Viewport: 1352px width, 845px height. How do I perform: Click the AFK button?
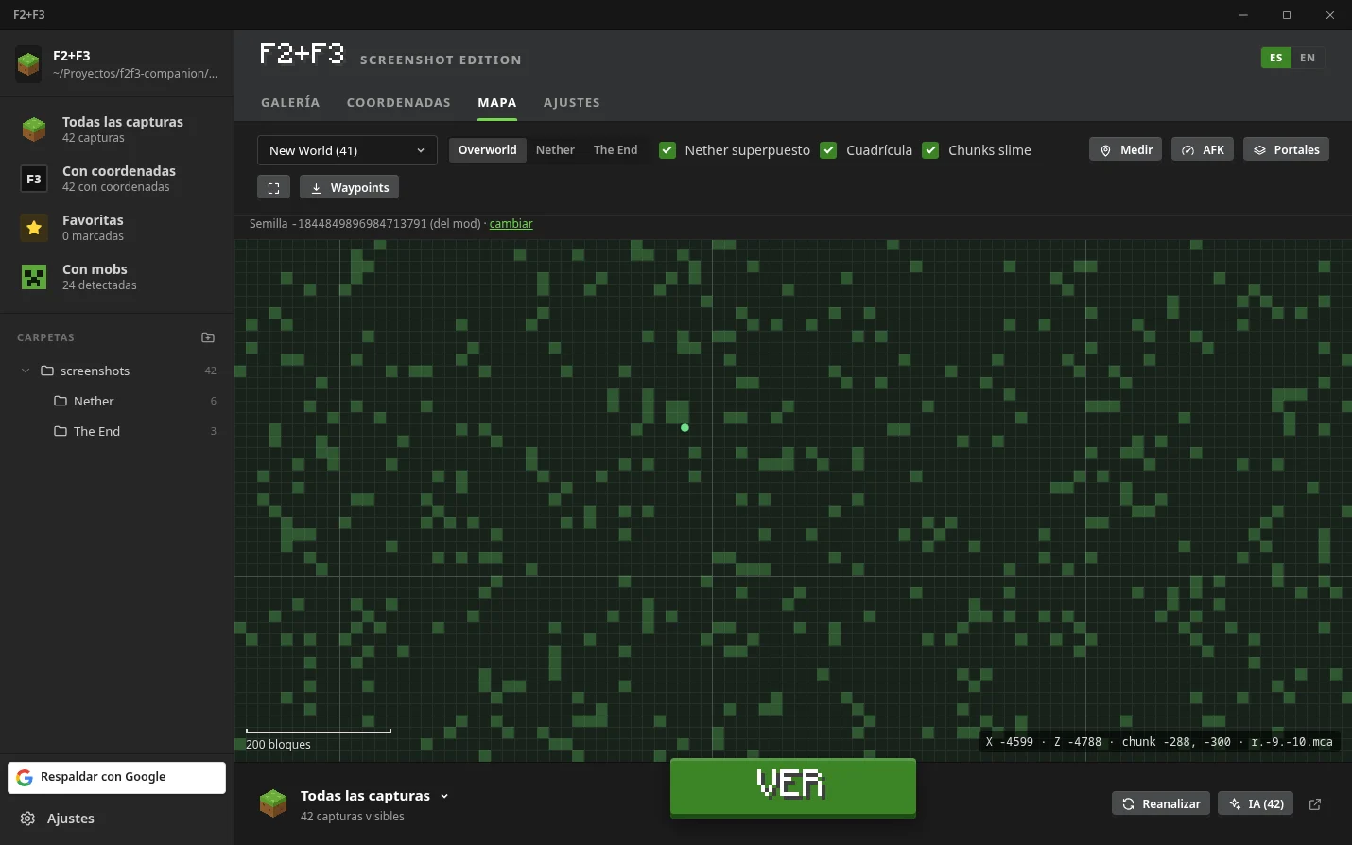[1203, 149]
